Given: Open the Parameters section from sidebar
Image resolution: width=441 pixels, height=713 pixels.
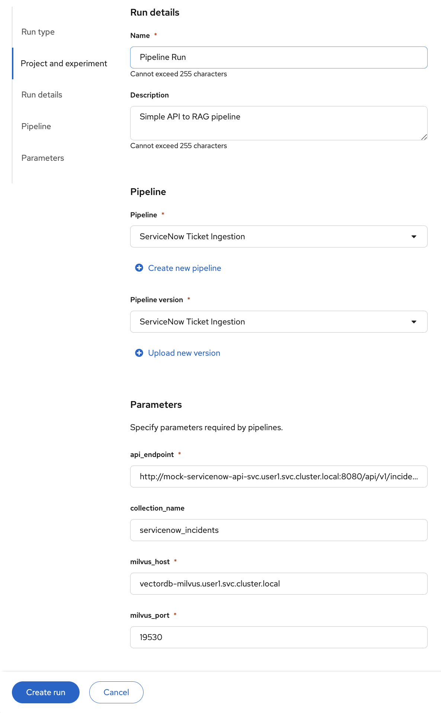Looking at the screenshot, I should (x=43, y=158).
